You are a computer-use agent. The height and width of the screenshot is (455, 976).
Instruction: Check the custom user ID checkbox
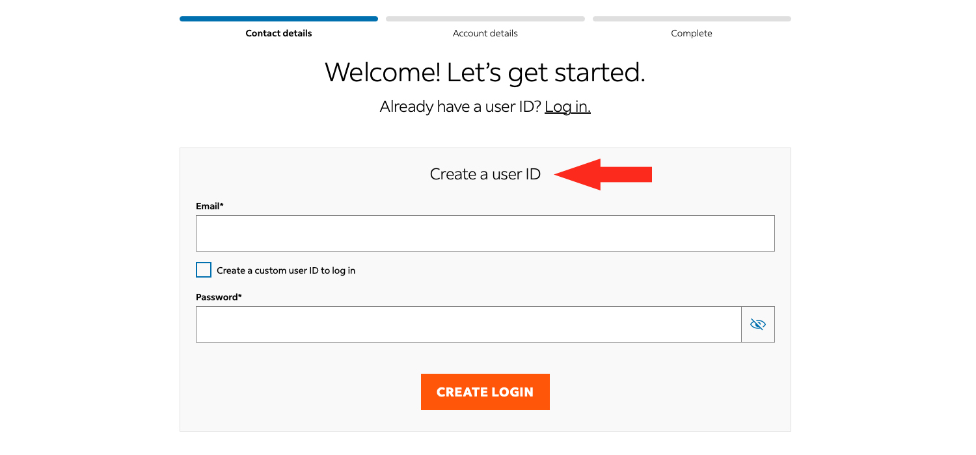(x=204, y=270)
